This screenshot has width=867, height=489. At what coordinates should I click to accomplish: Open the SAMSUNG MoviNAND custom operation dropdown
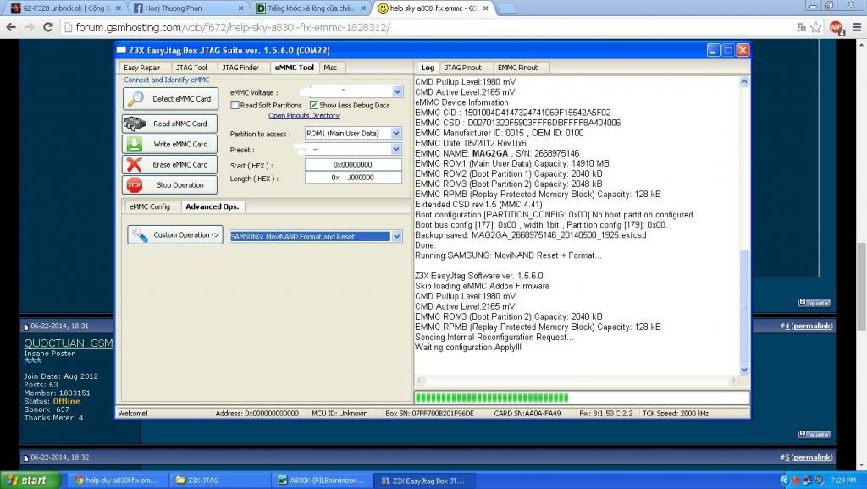(x=396, y=237)
